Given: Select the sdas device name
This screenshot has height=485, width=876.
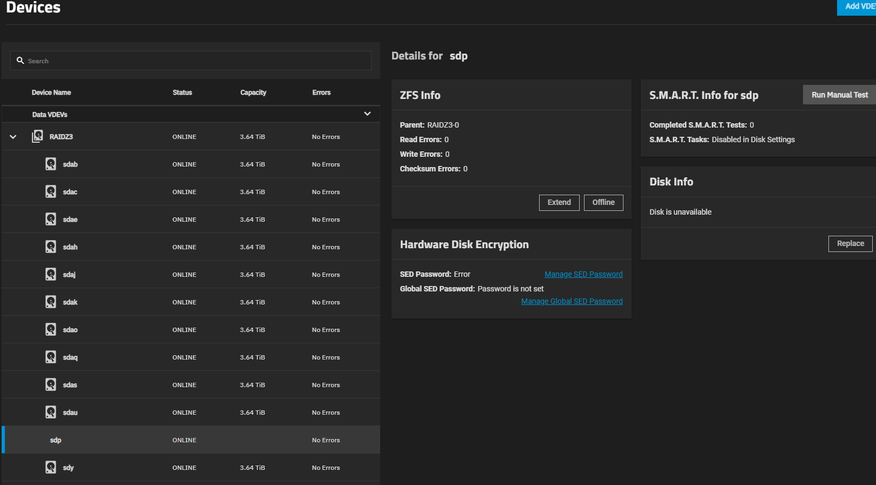Looking at the screenshot, I should click(70, 385).
